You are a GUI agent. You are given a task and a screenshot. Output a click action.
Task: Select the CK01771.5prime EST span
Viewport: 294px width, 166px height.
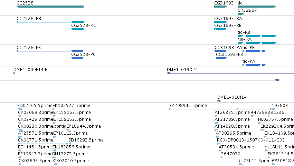pyautogui.click(x=43, y=144)
